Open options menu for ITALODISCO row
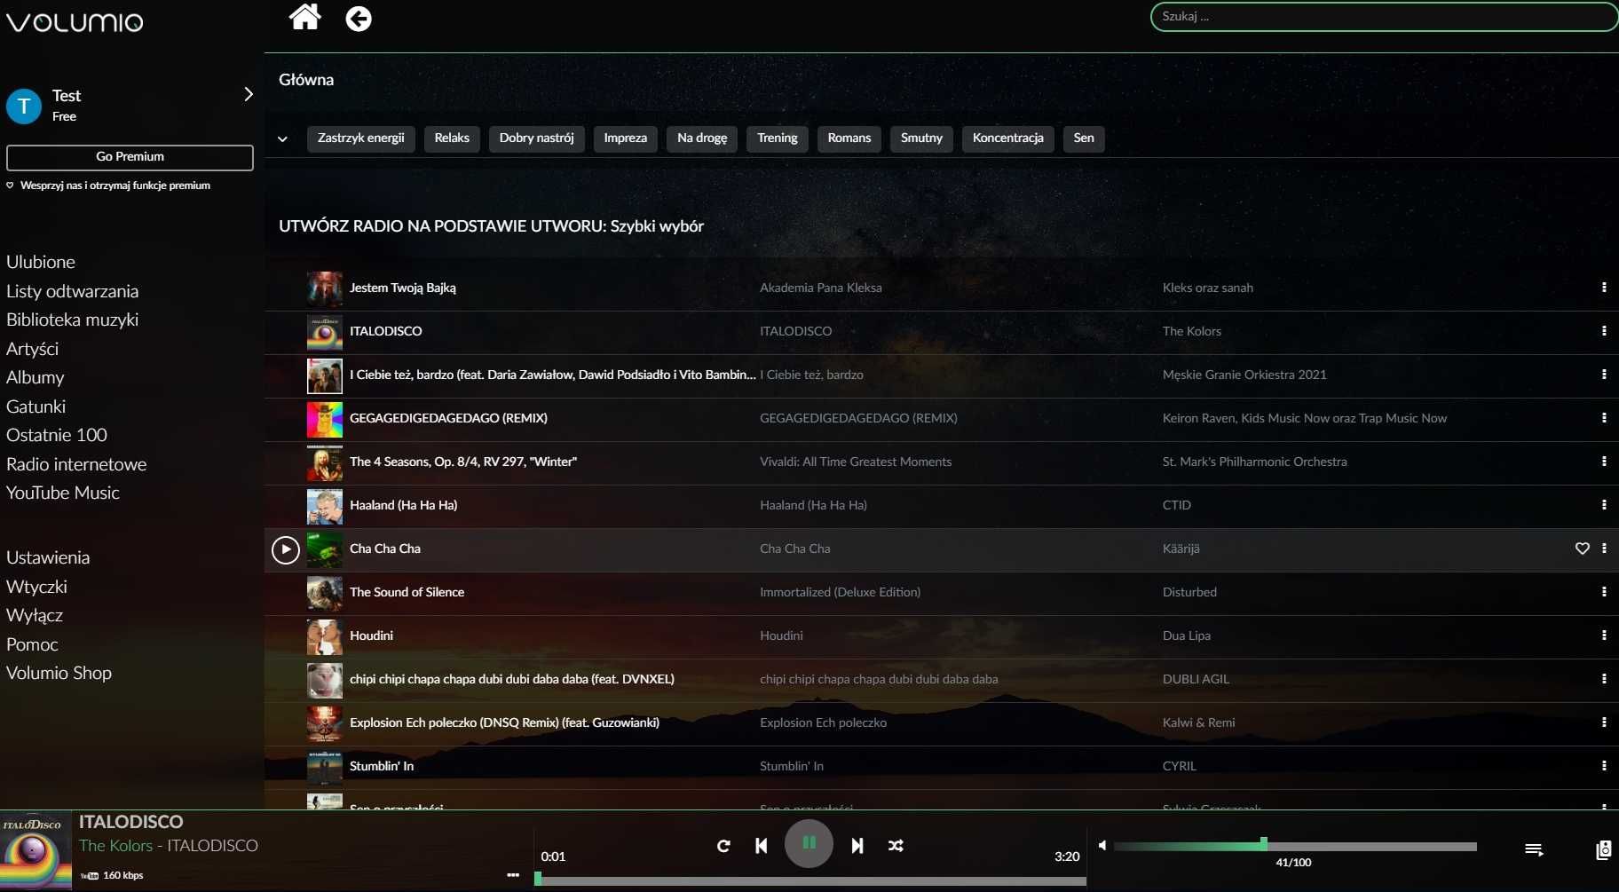 click(x=1604, y=331)
